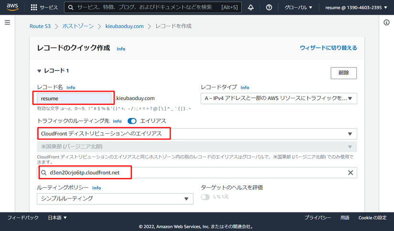
Task: Click the レコード名 input containing resume
Action: [x=74, y=98]
